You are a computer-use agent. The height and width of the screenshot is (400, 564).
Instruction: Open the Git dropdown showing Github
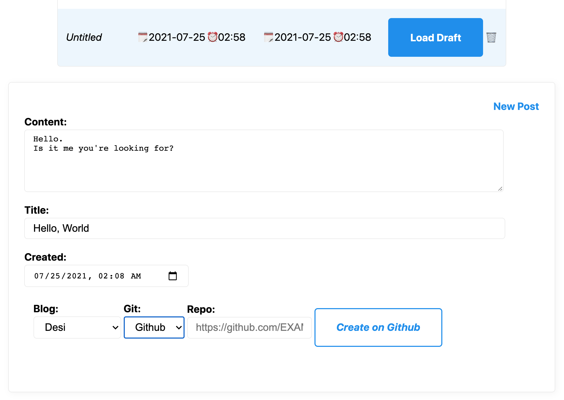click(154, 327)
